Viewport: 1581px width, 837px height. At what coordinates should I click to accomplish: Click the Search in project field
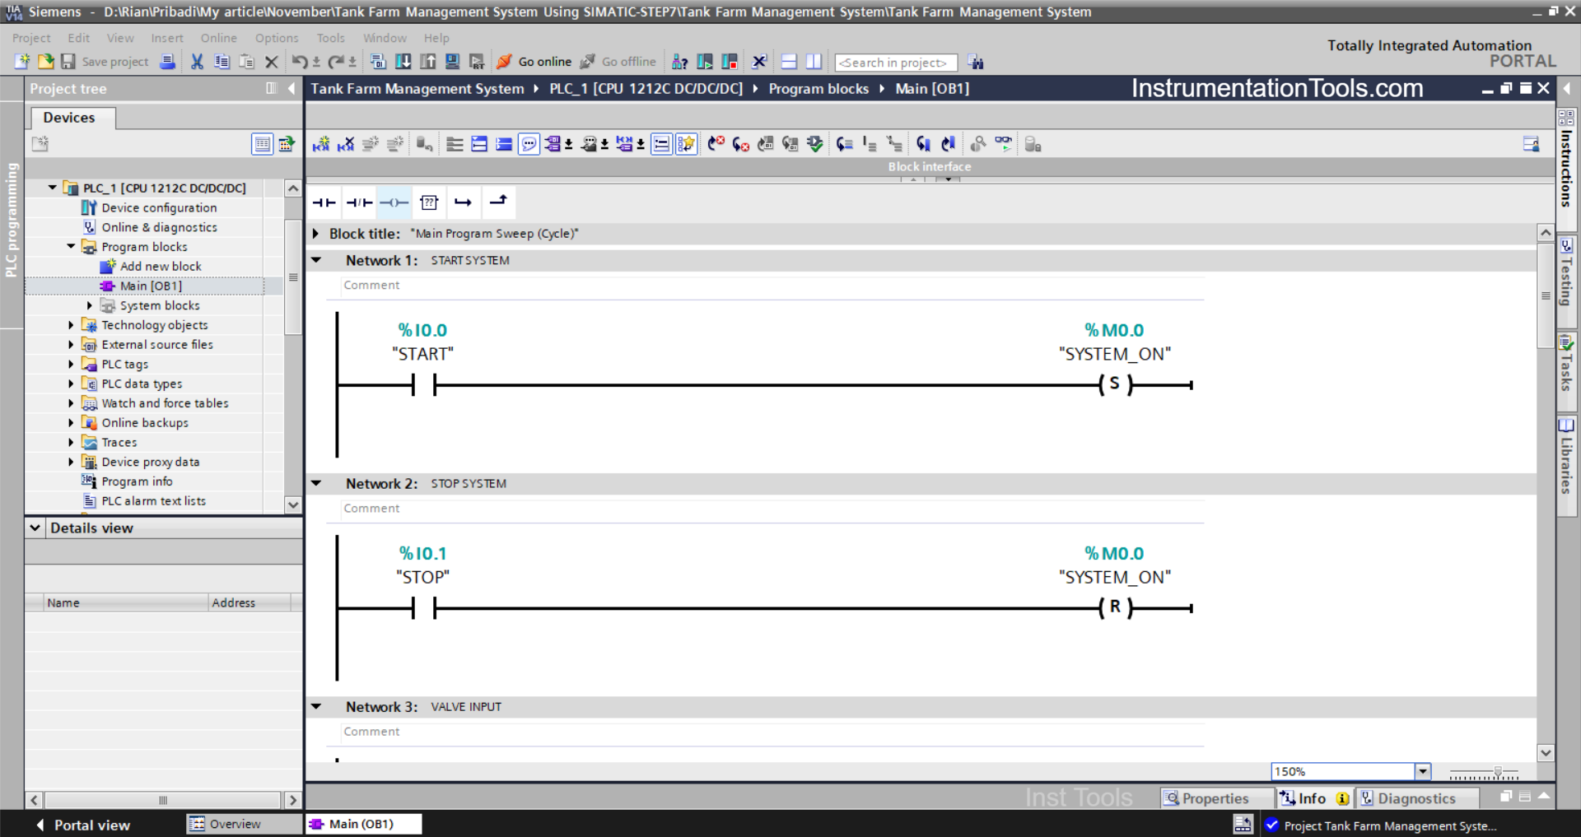[x=895, y=63]
